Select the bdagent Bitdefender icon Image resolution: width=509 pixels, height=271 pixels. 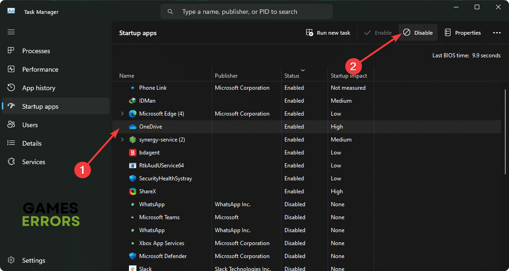tap(132, 153)
